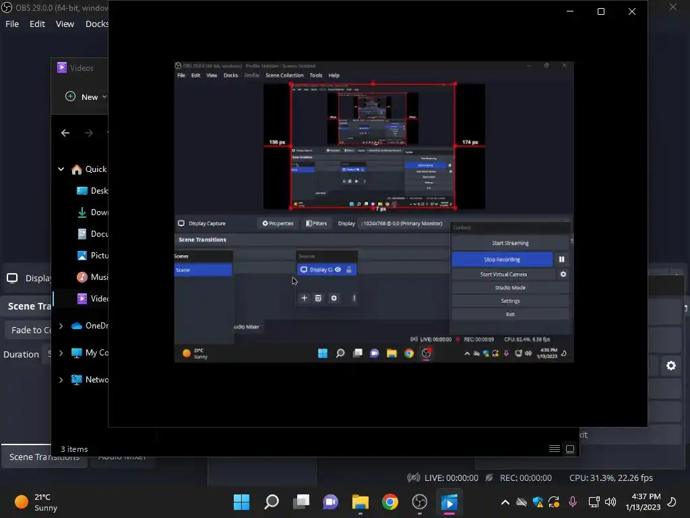Open taskbar Search

(x=272, y=502)
